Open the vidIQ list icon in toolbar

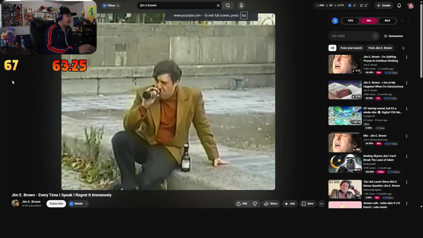[355, 5]
